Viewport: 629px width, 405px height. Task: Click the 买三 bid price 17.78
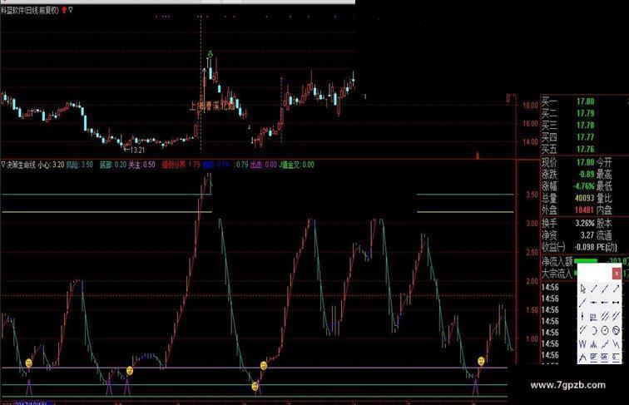[x=585, y=126]
